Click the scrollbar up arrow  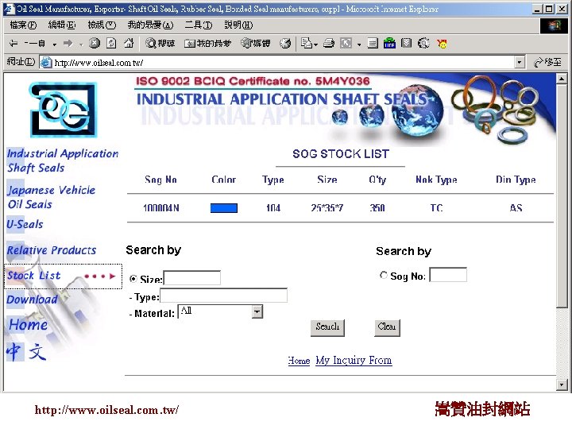(562, 79)
